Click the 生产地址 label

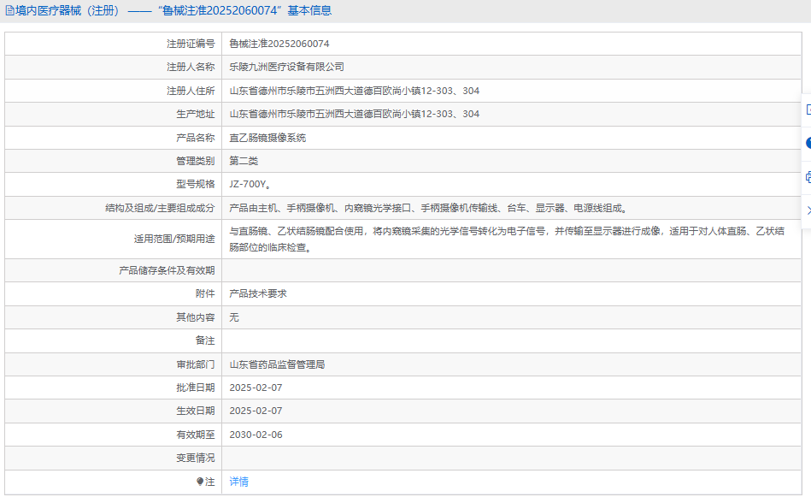tap(195, 114)
